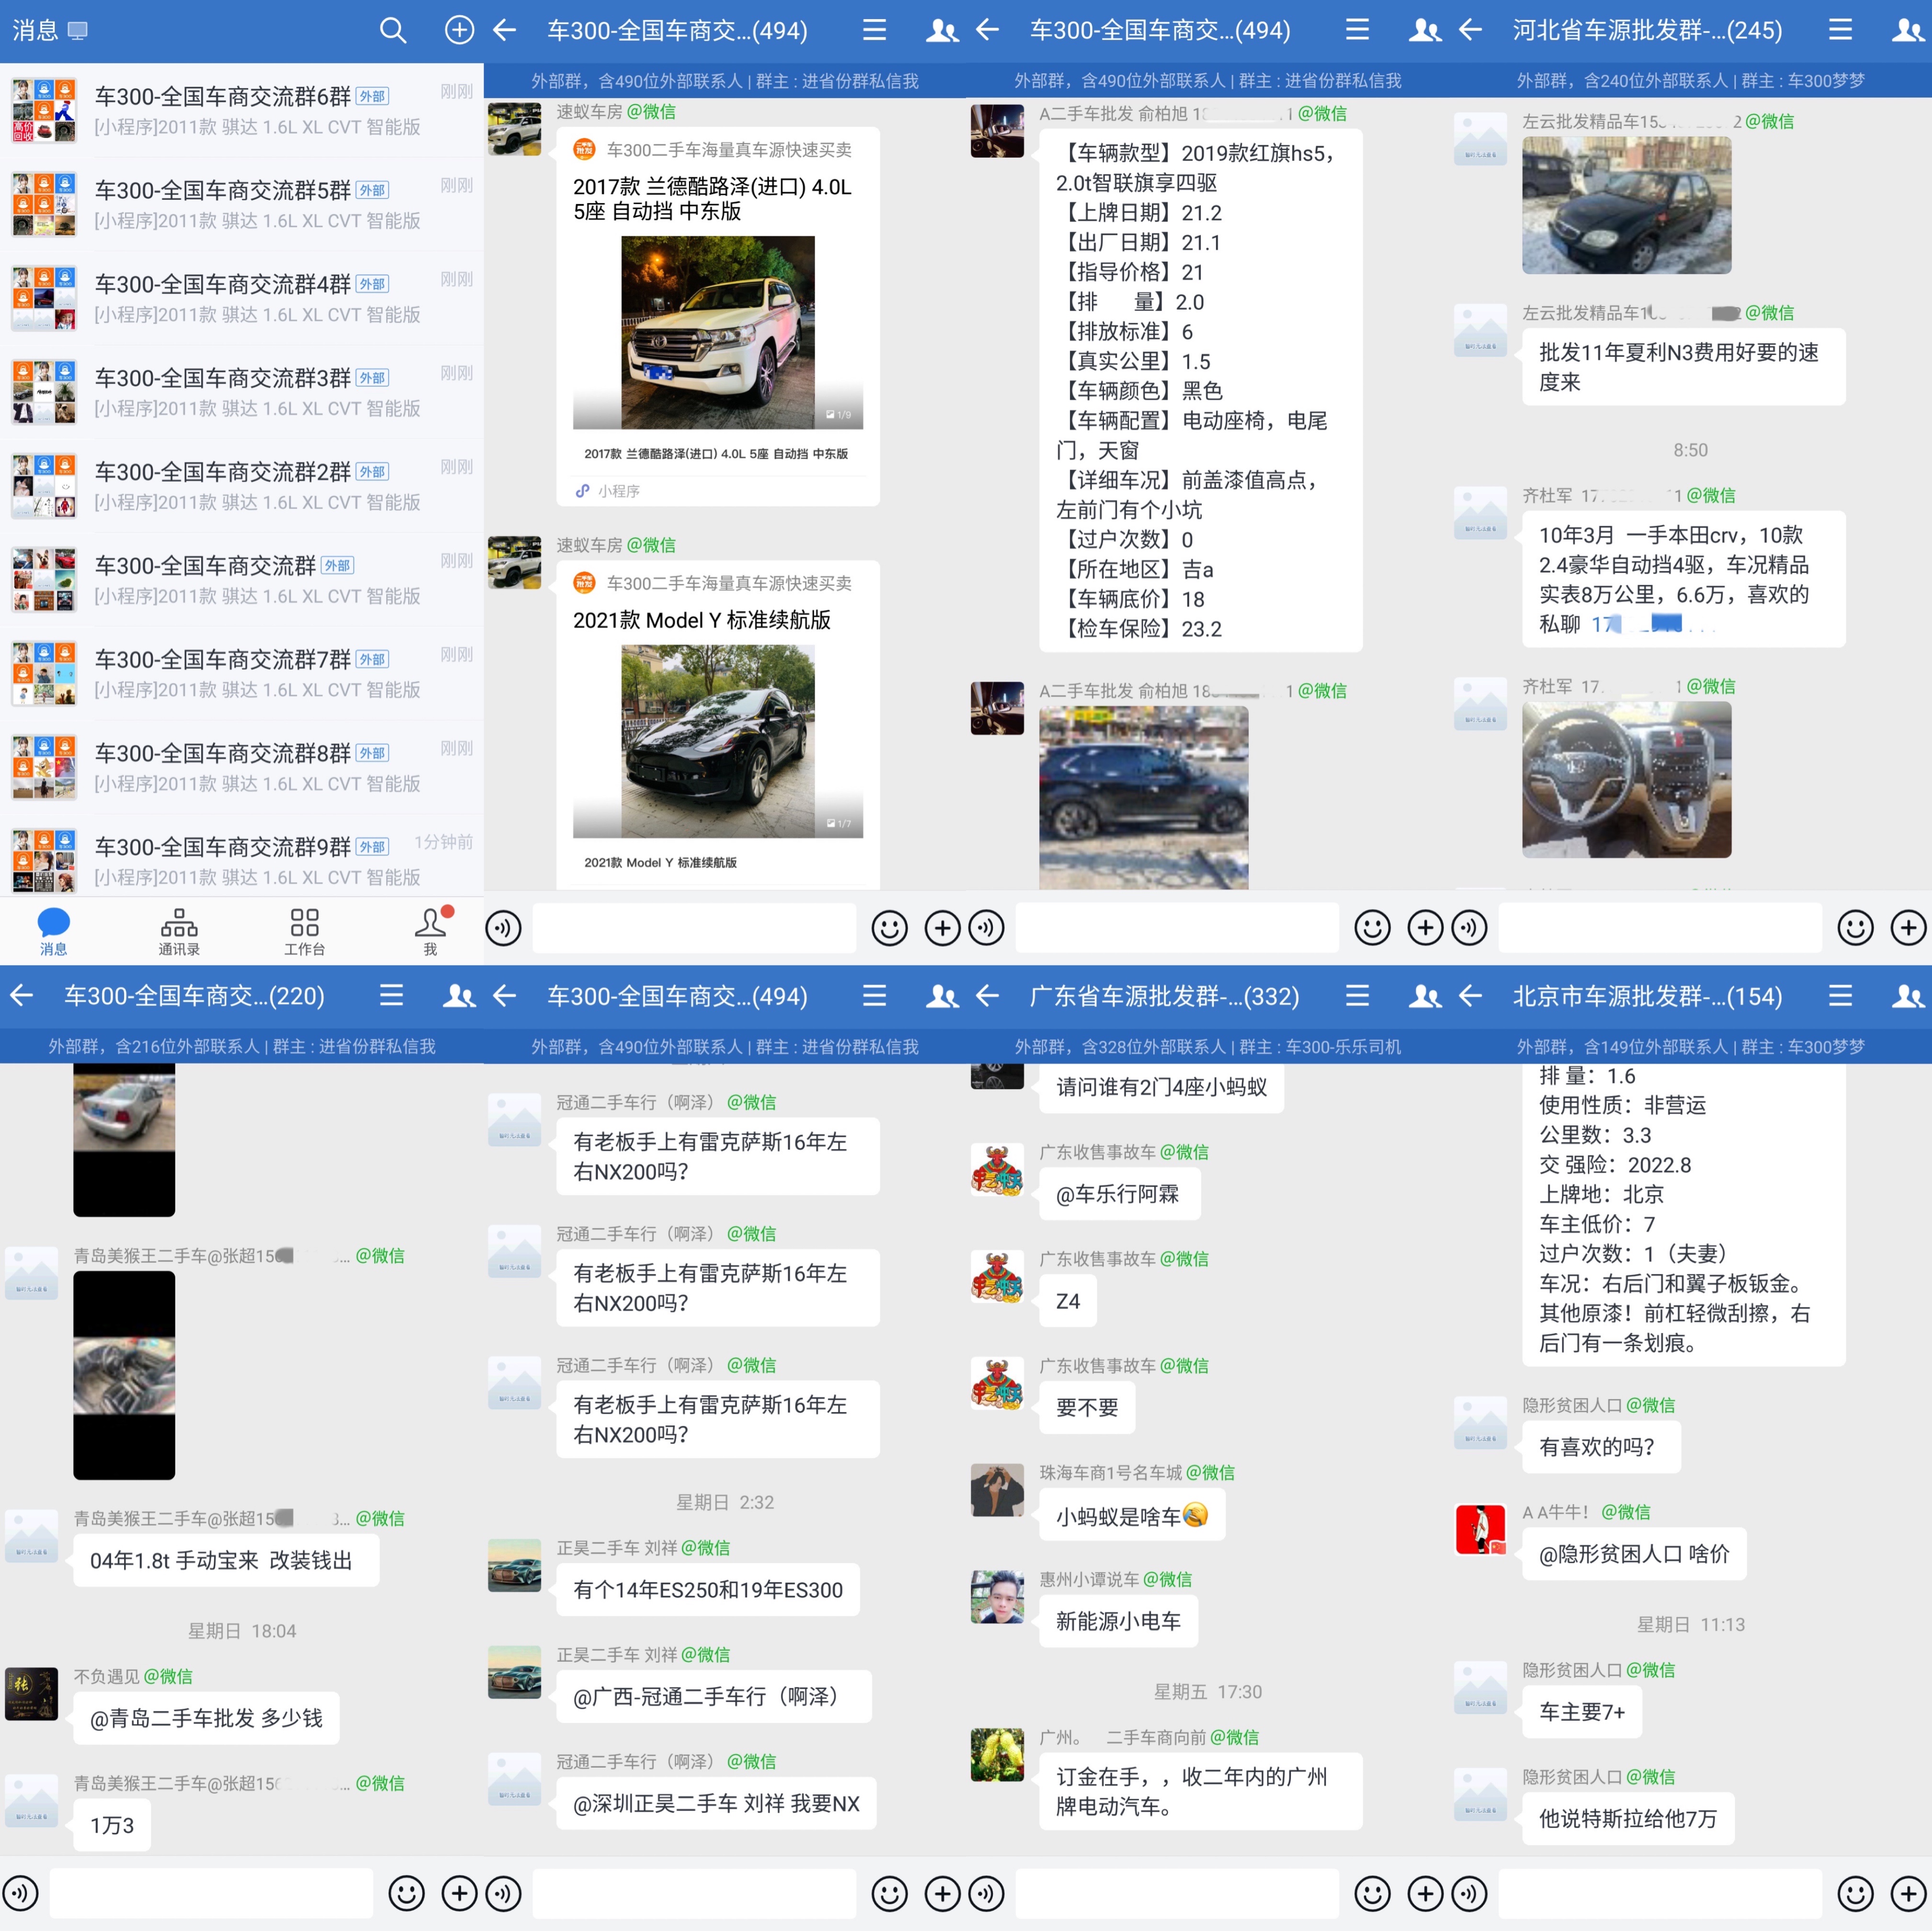Click the plus icon beside search in 消息 header
1932x1931 pixels.
[x=459, y=31]
